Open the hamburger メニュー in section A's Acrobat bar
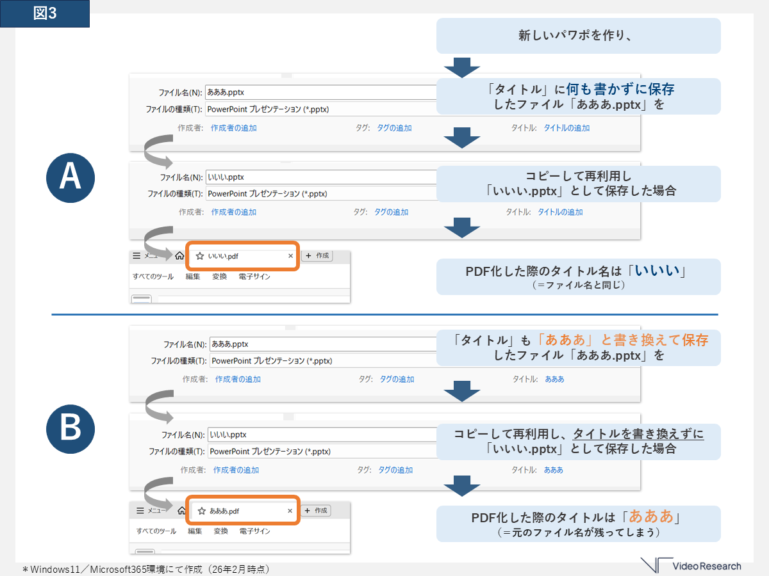 click(136, 256)
